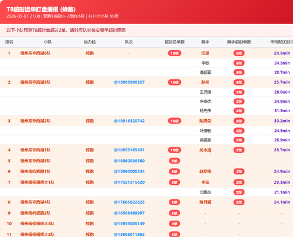Select rider name 杨先伟
The height and width of the screenshot is (237, 293).
coord(205,111)
